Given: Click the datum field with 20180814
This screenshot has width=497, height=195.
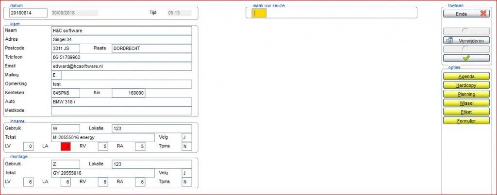Looking at the screenshot, I should (28, 13).
